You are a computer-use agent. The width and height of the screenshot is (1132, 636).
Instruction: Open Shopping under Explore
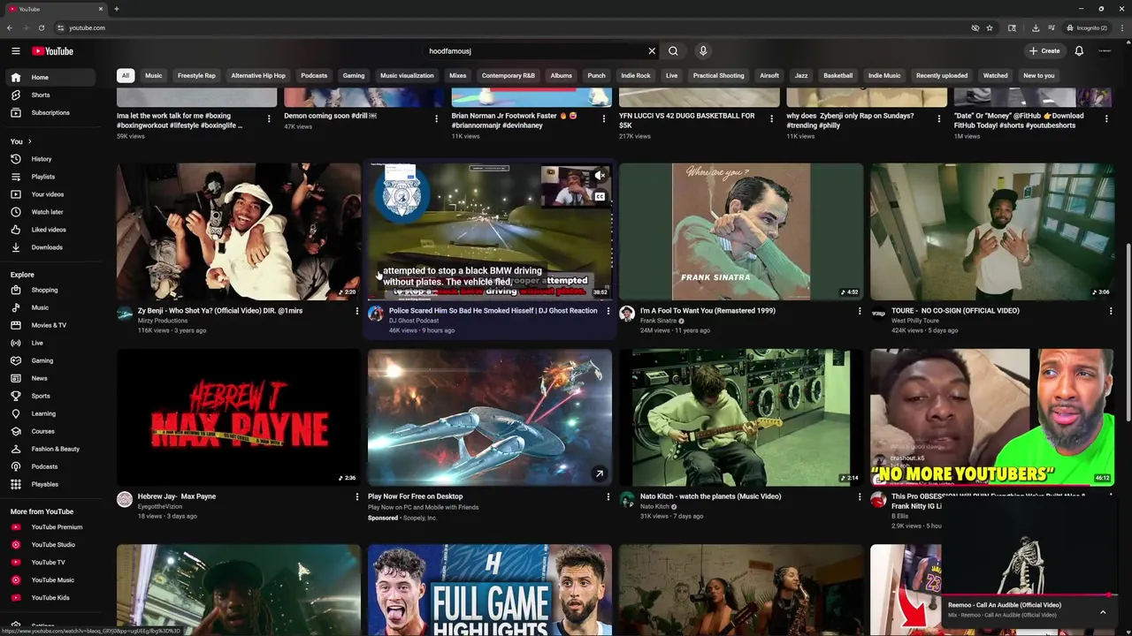tap(44, 290)
